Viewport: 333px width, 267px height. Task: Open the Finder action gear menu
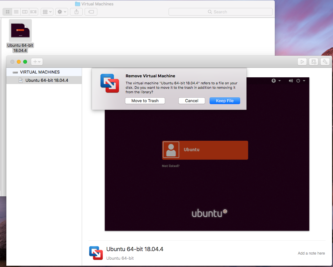62,12
